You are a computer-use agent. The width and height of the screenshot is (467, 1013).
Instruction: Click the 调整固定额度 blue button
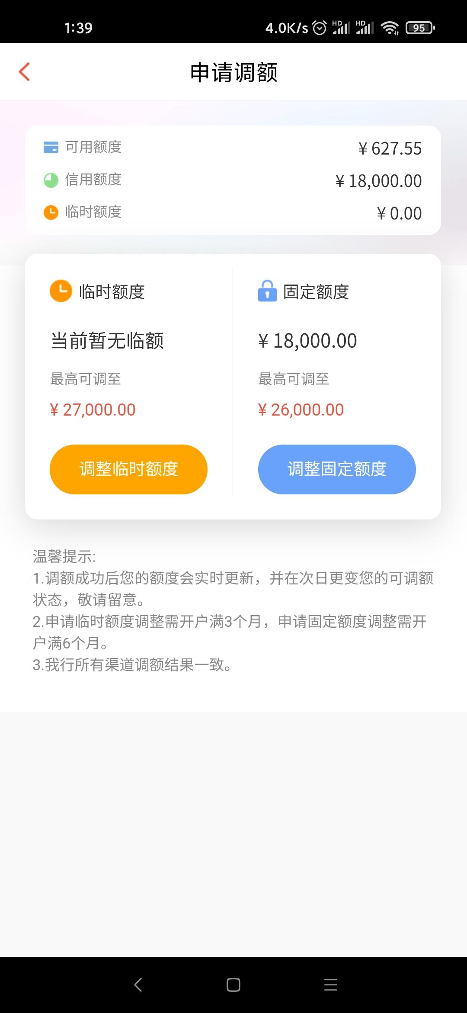pyautogui.click(x=337, y=469)
